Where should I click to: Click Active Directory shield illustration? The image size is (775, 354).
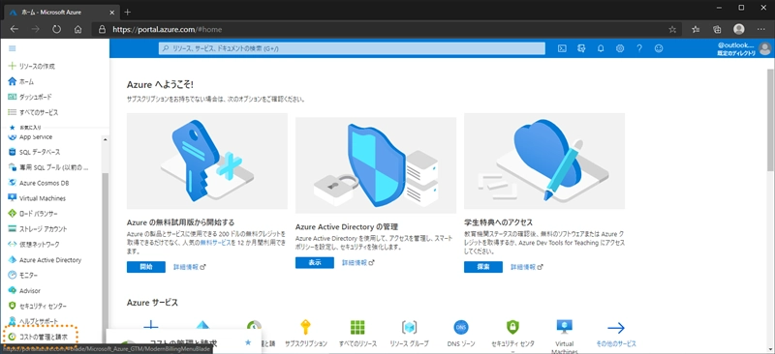[376, 164]
